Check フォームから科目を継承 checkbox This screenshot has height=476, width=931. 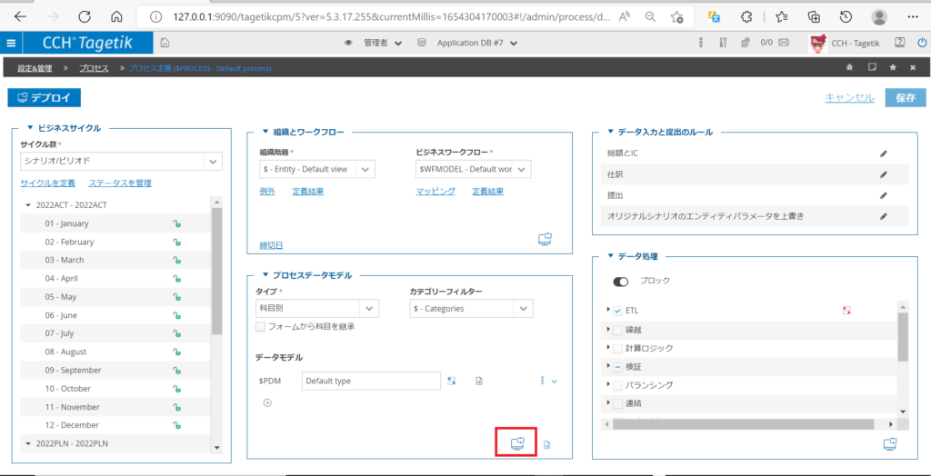[261, 326]
